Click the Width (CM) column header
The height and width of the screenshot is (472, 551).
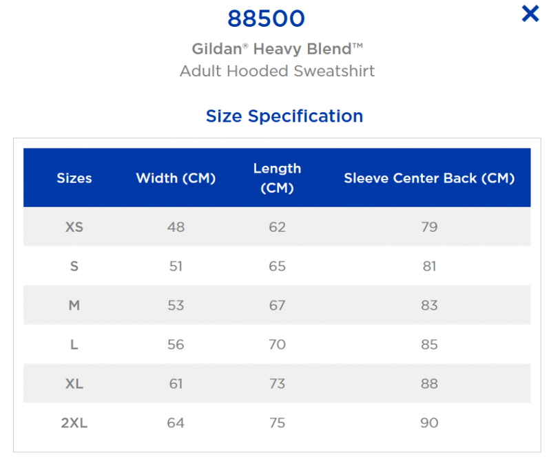point(176,178)
